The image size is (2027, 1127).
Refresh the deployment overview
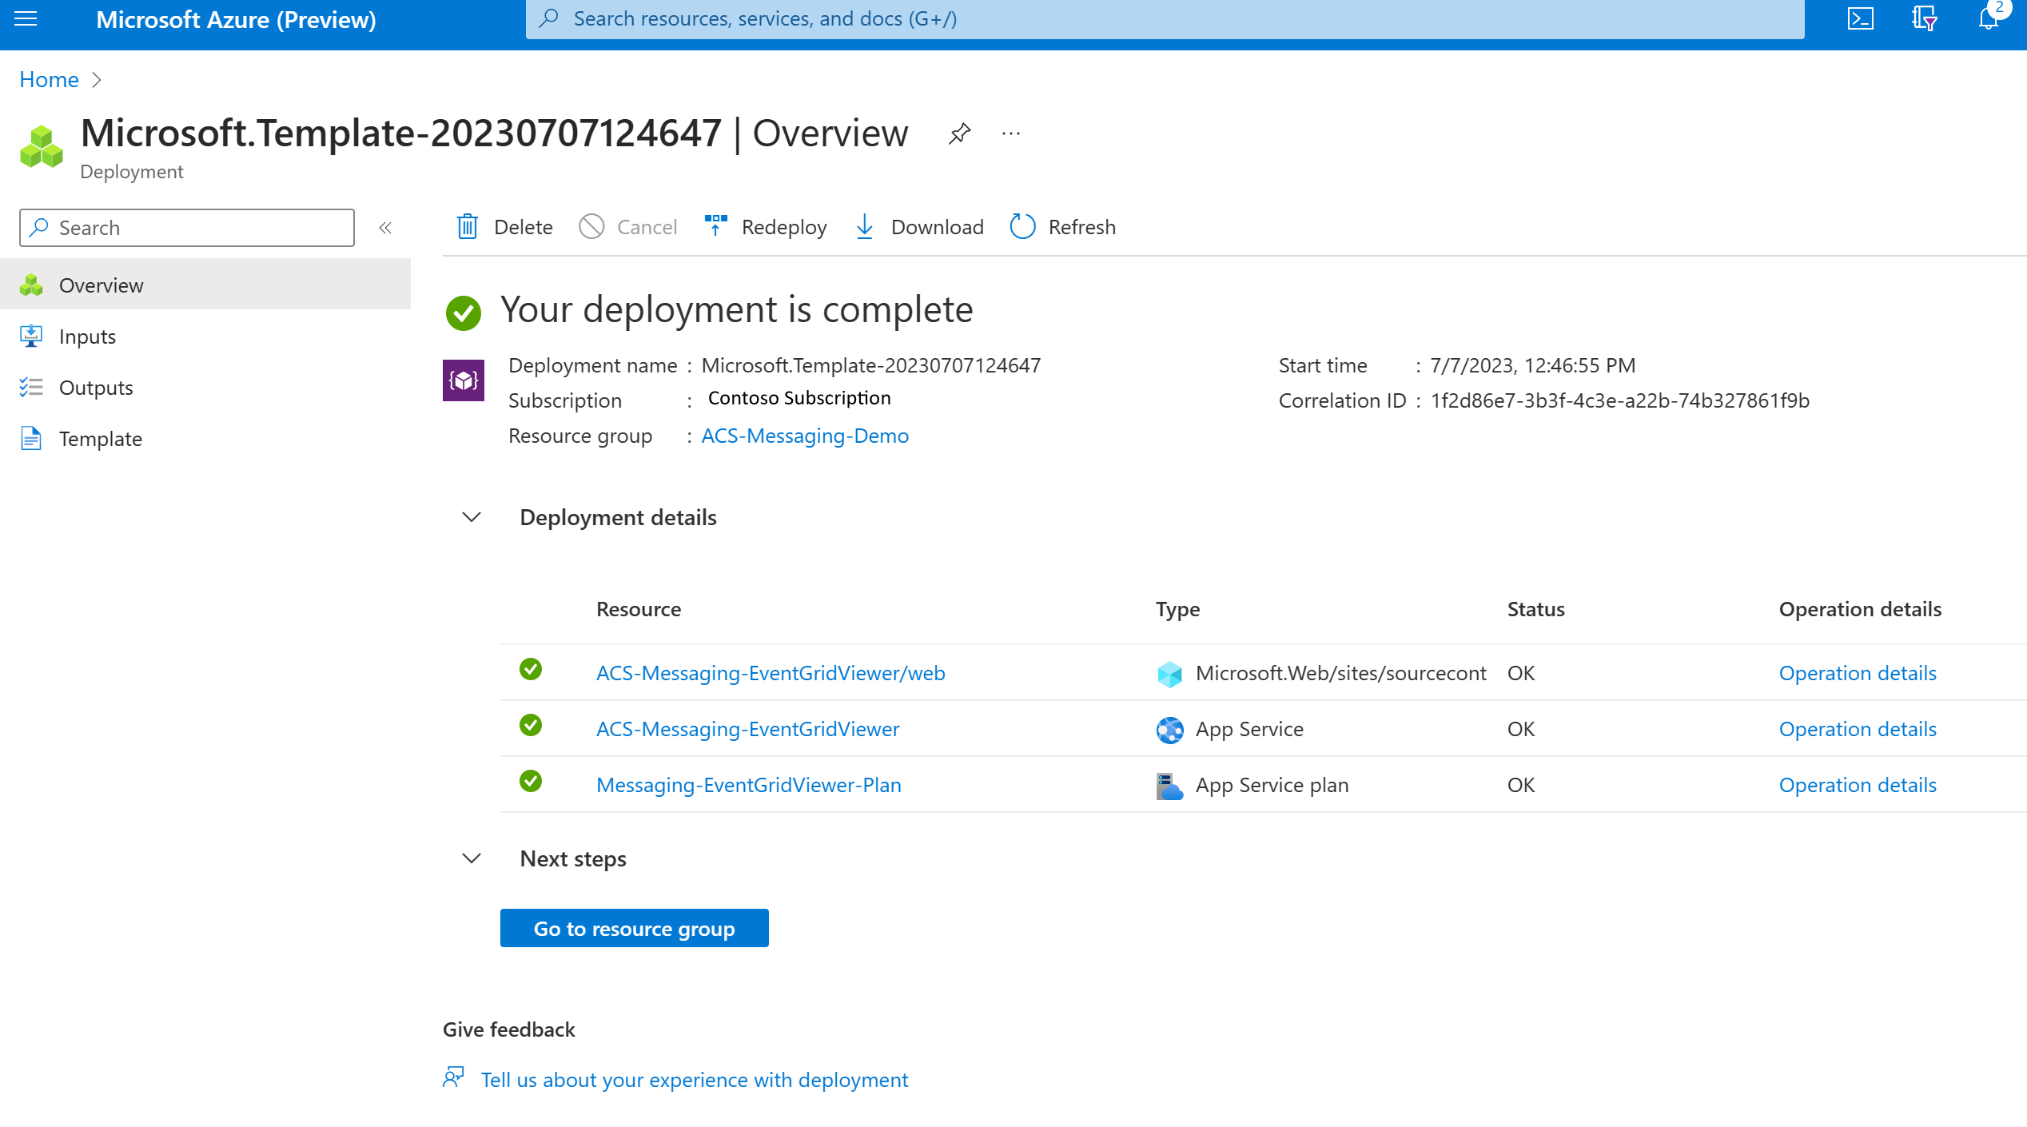(1062, 227)
